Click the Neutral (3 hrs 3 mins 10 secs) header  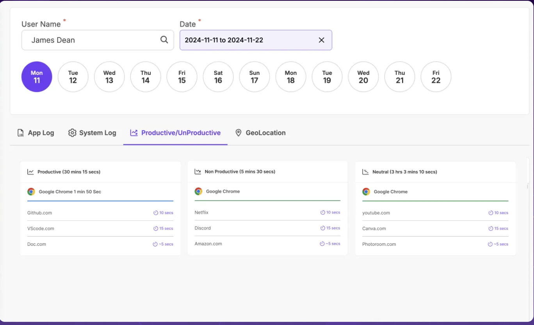pos(405,172)
